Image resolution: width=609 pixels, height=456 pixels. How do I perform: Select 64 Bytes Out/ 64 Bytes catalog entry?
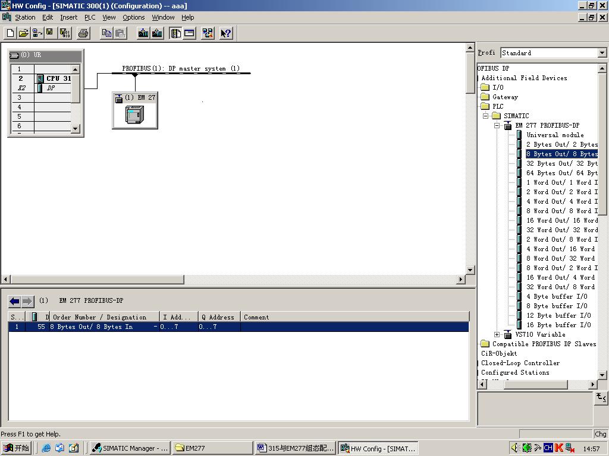(561, 173)
